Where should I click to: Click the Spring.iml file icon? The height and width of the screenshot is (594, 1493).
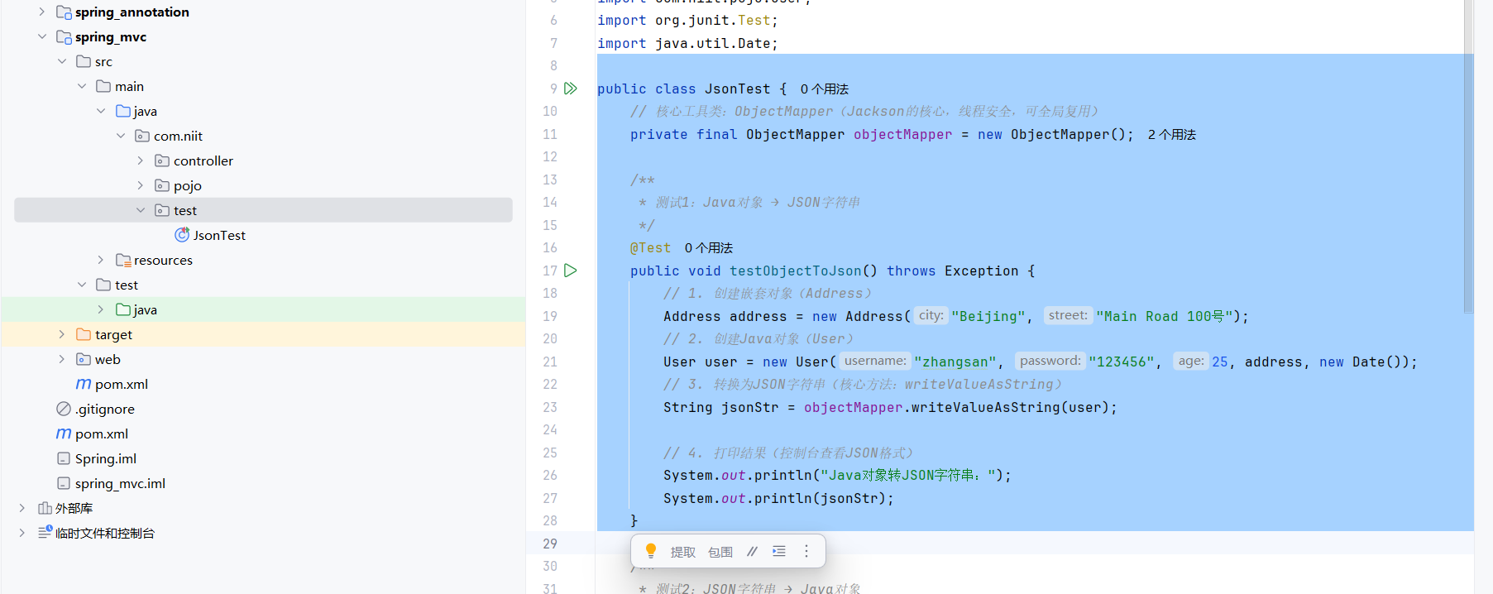pyautogui.click(x=64, y=458)
